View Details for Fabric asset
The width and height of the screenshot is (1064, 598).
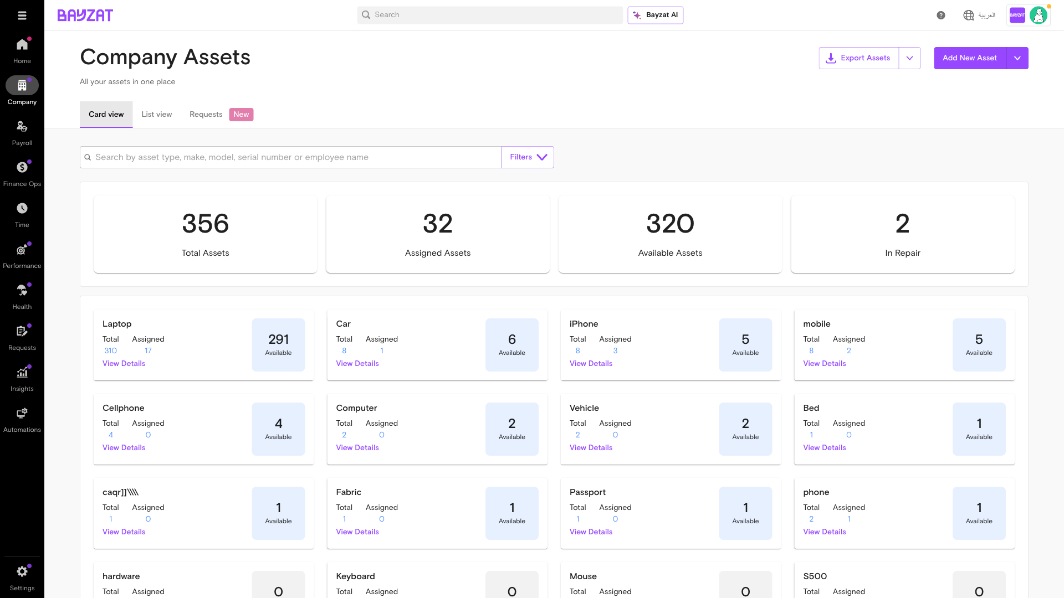(x=357, y=532)
